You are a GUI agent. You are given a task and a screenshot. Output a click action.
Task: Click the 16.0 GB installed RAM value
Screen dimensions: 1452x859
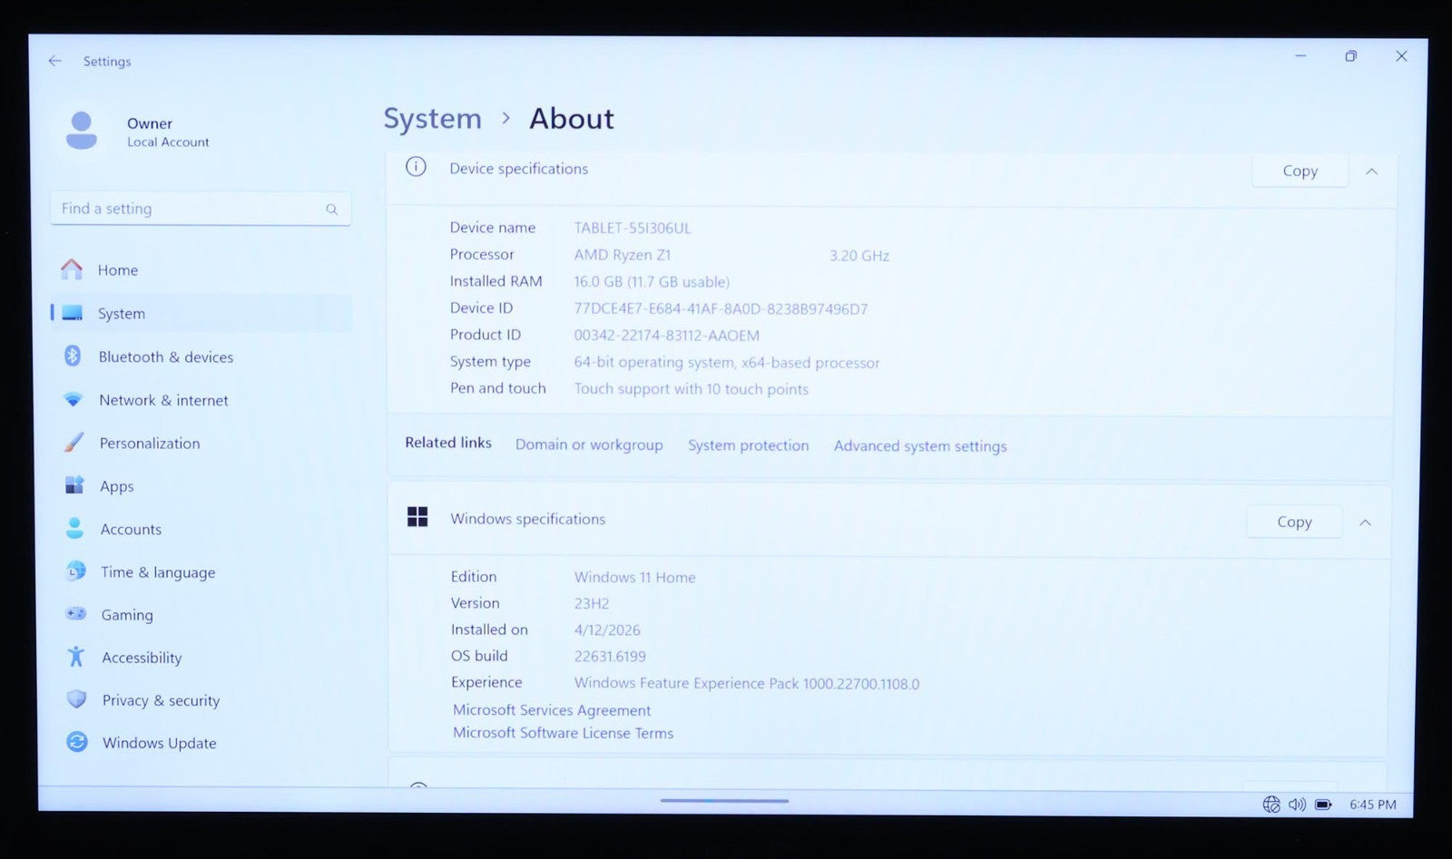[x=652, y=282]
